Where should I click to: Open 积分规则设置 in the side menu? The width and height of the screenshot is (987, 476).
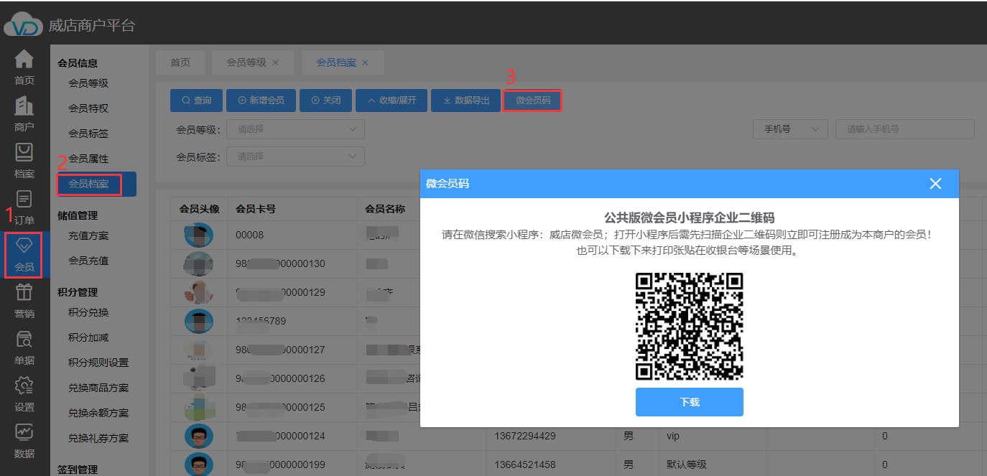[x=98, y=363]
